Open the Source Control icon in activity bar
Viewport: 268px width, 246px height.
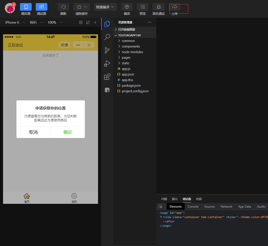(107, 50)
